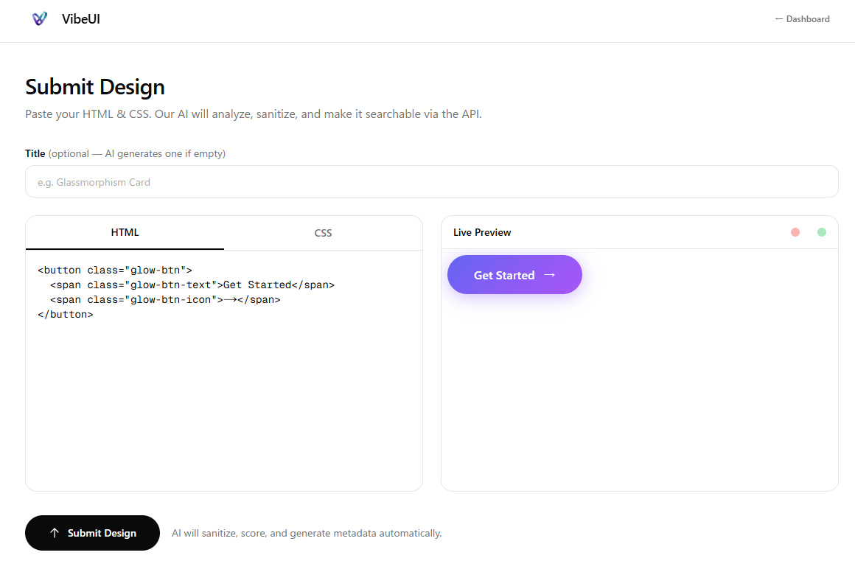Click the green dot in Live Preview header

822,232
